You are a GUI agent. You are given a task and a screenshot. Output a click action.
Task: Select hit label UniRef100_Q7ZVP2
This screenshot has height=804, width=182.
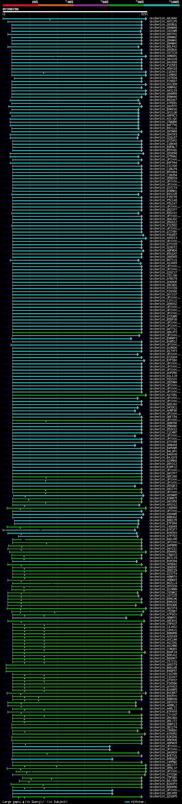coord(163,141)
